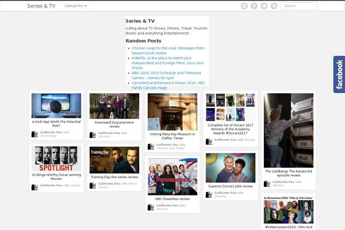The image size is (345, 230).
Task: Open 'Visiting Mary Kay Museum in Dallas, Texas' title
Action: coord(172,136)
